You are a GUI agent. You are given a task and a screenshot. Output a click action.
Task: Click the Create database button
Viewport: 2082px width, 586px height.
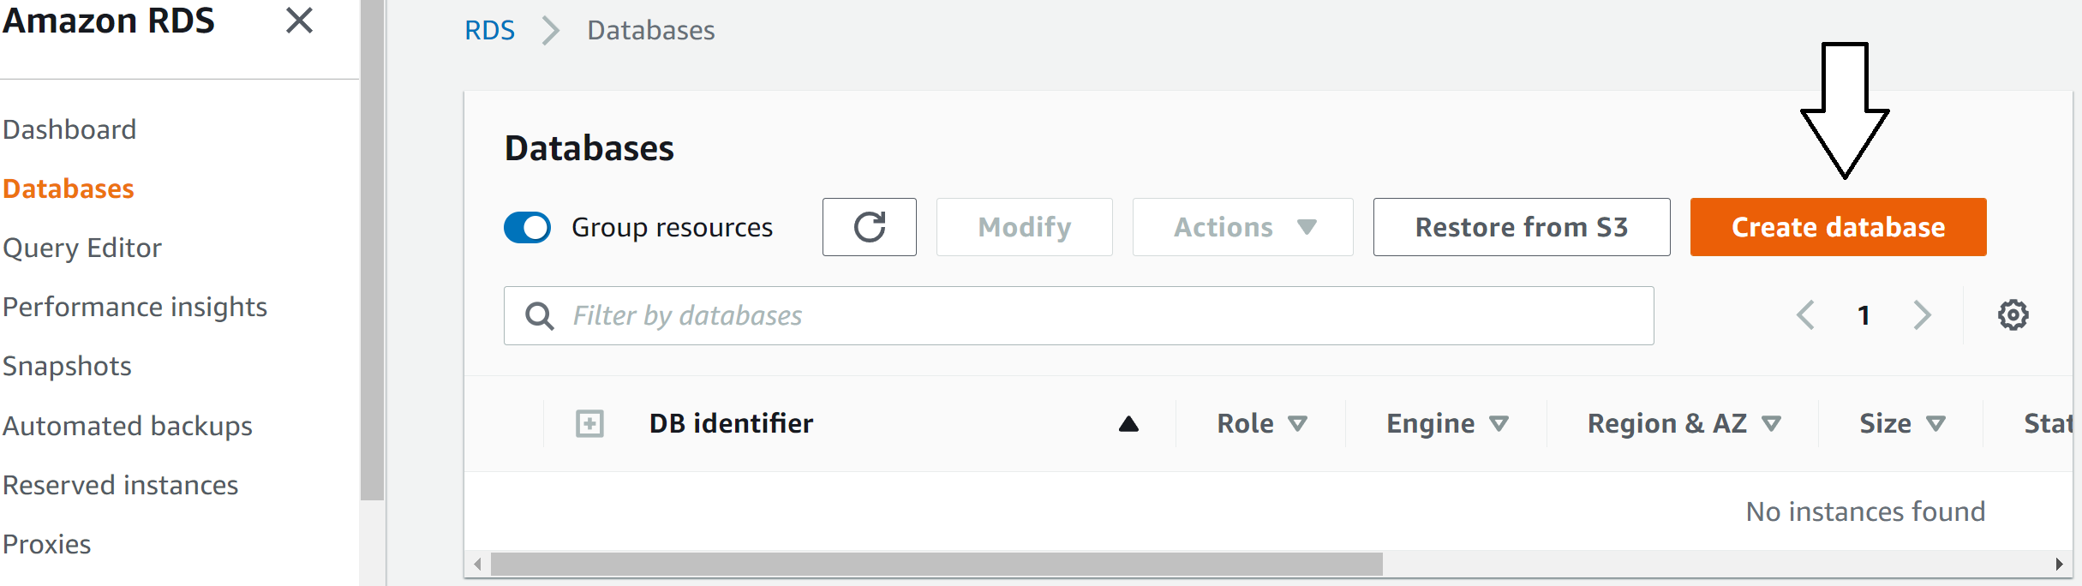tap(1838, 227)
